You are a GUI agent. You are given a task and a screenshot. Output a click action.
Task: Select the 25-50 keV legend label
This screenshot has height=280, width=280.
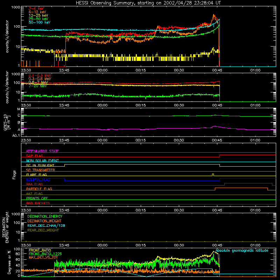click(38, 19)
